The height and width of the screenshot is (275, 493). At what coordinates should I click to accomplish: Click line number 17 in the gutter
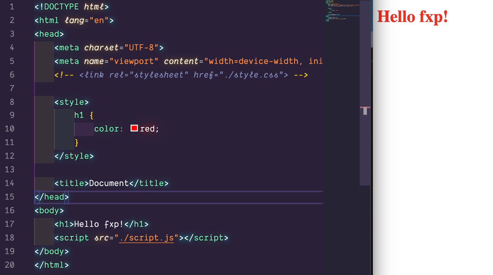9,224
